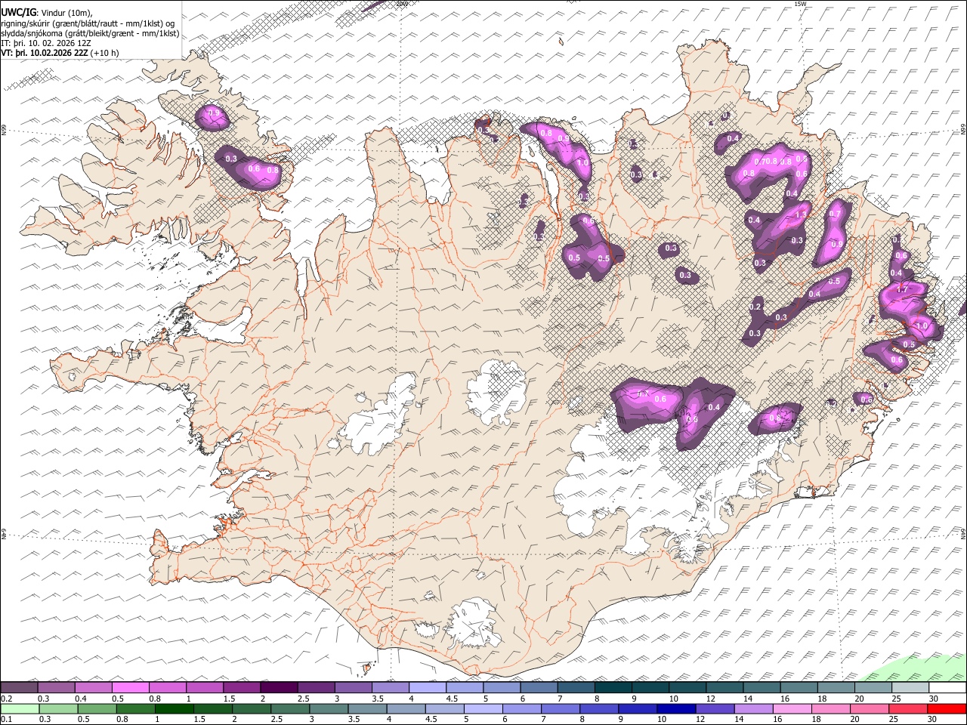Pick the gray-teal 3 swatch in rain legend
This screenshot has width=967, height=725.
pos(327,708)
